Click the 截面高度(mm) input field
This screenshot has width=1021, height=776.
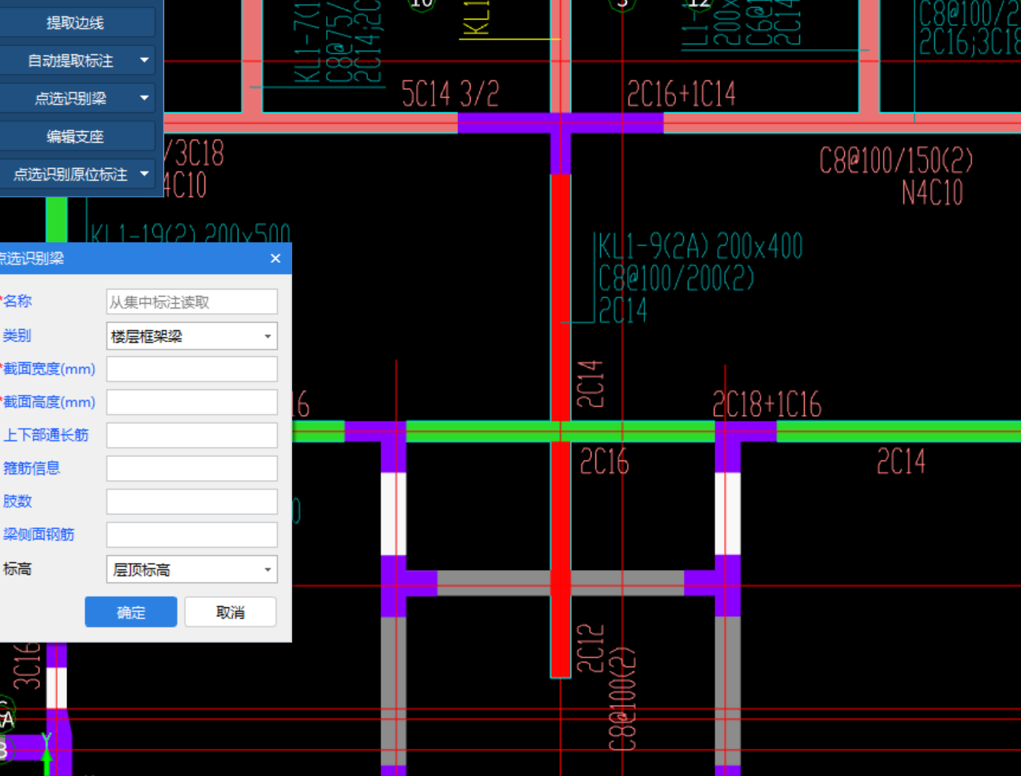point(192,402)
